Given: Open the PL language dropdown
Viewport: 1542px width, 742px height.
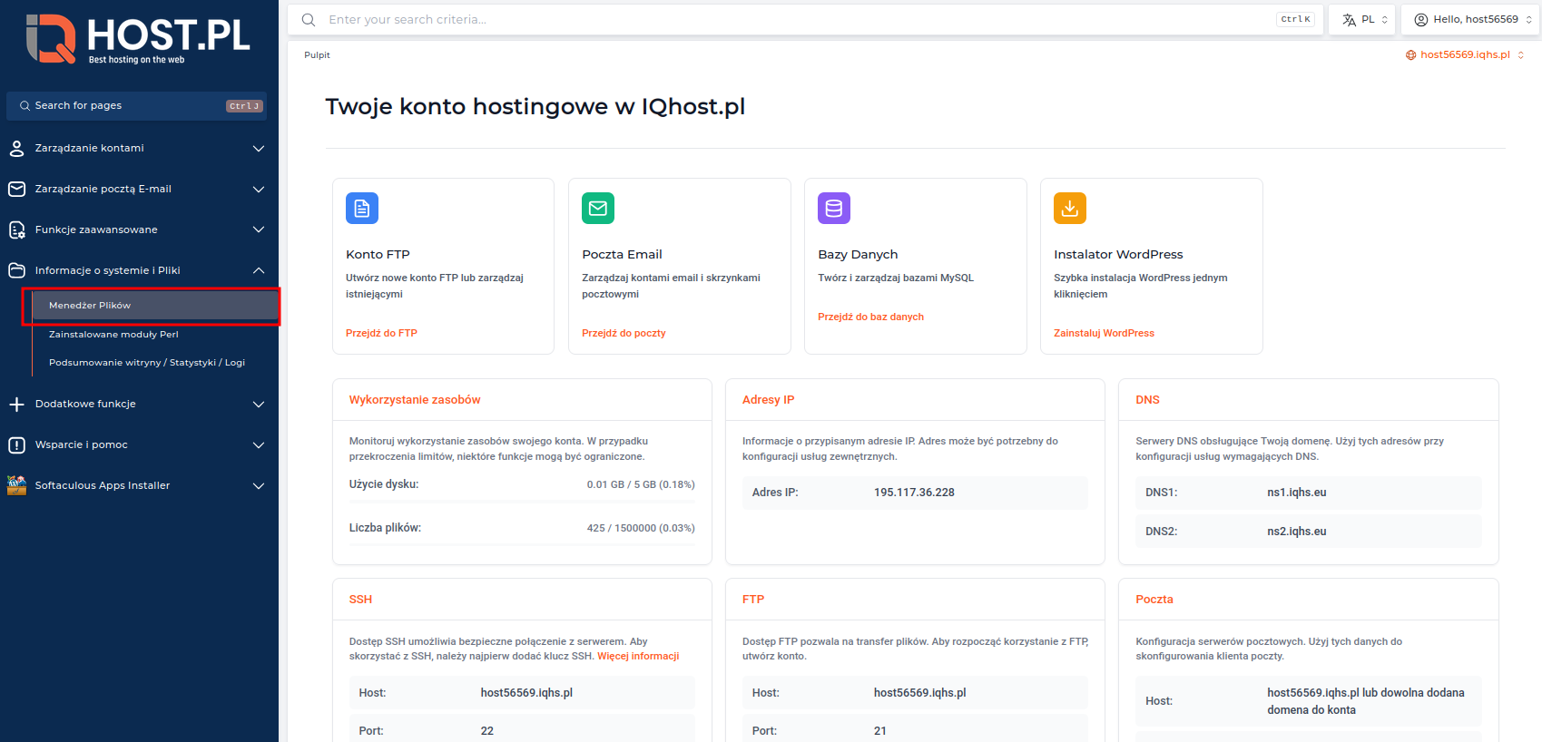Looking at the screenshot, I should tap(1364, 20).
